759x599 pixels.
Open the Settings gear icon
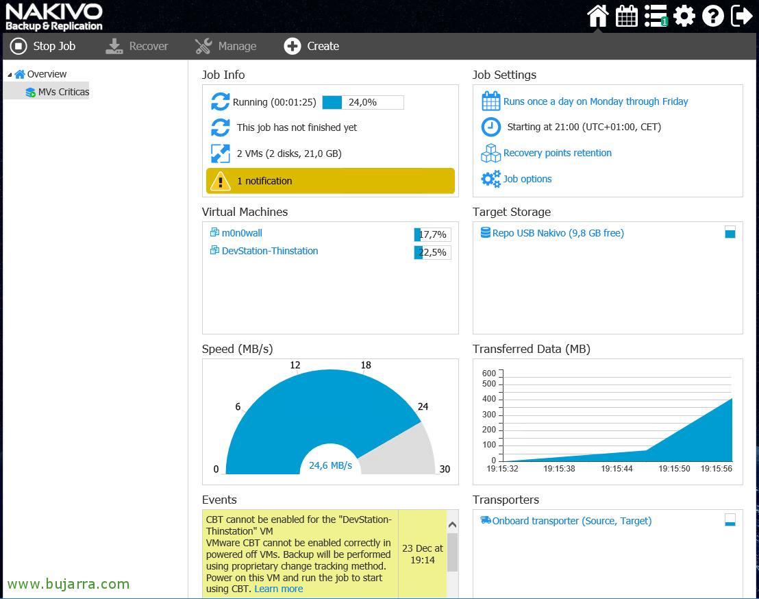tap(684, 16)
